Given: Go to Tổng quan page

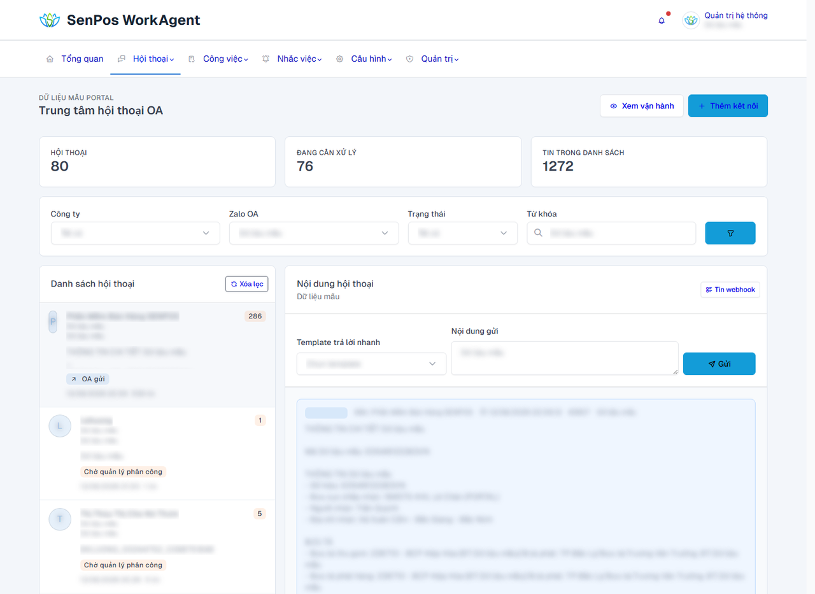Looking at the screenshot, I should click(74, 59).
